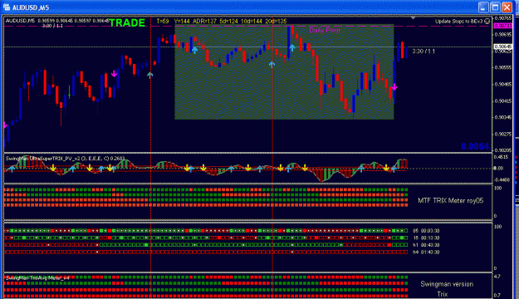The image size is (519, 299).
Task: Click the large blue 0.9064 price text
Action: pyautogui.click(x=475, y=146)
